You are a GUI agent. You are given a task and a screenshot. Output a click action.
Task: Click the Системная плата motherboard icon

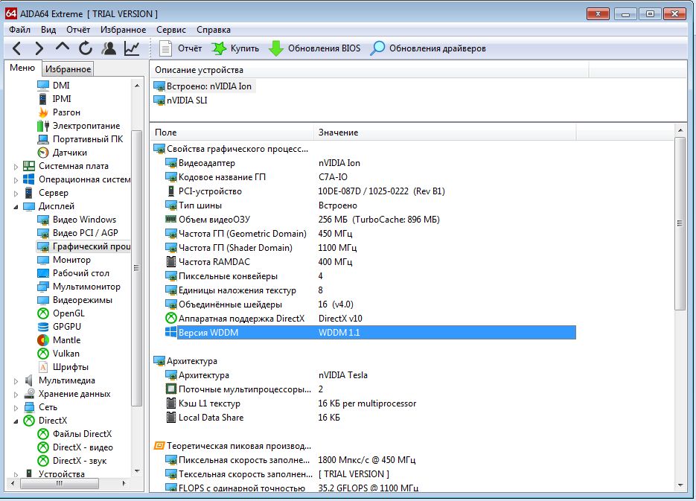29,166
